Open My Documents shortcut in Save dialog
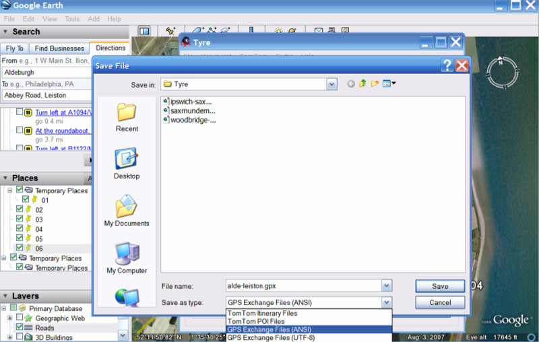Viewport: 539px width, 342px height. tap(127, 211)
